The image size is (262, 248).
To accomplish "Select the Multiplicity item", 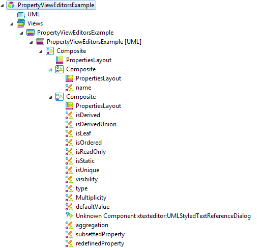I will (91, 198).
